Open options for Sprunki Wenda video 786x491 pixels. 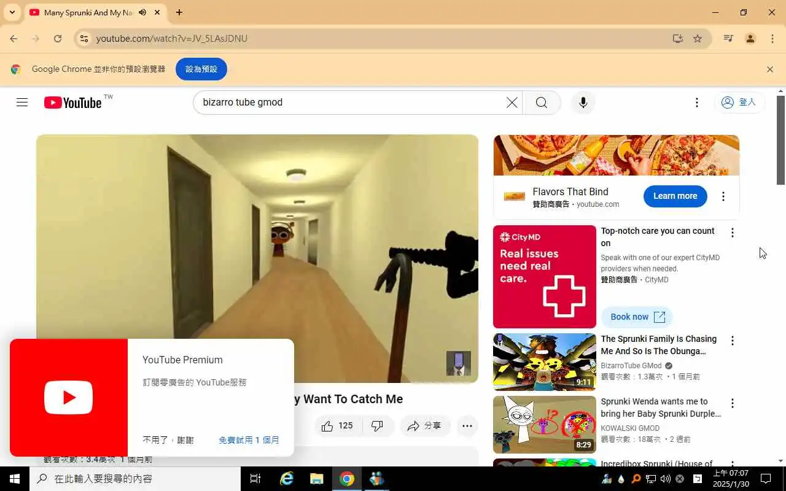(732, 403)
